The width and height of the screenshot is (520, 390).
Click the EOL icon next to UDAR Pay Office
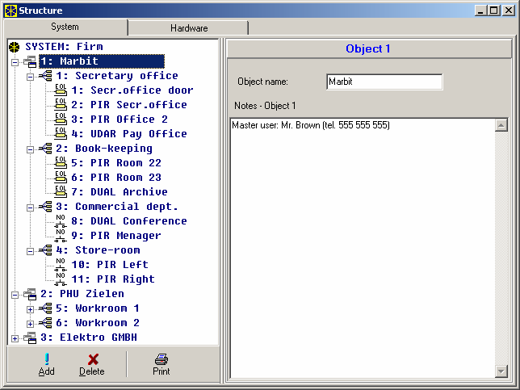pyautogui.click(x=61, y=134)
